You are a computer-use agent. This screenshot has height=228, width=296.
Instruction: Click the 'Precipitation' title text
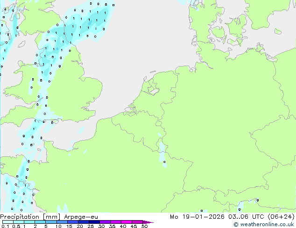[x=20, y=217]
